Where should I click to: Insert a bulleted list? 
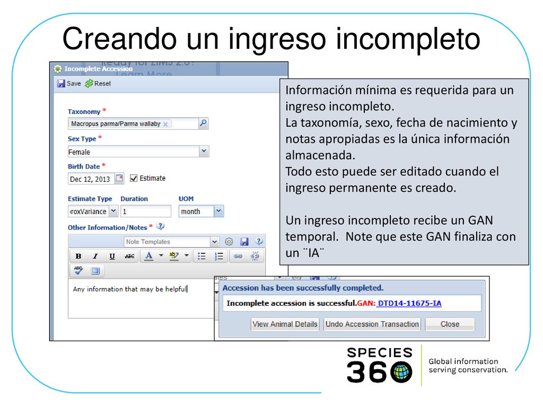coord(202,256)
